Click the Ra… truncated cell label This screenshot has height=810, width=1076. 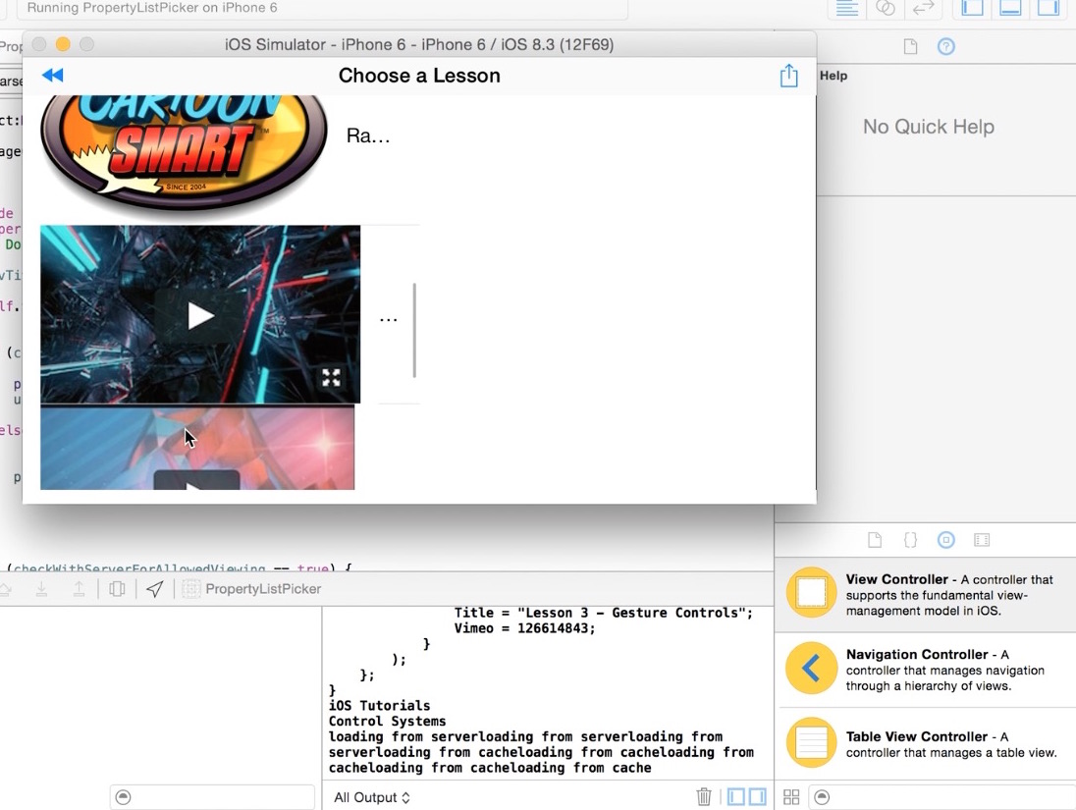[368, 135]
